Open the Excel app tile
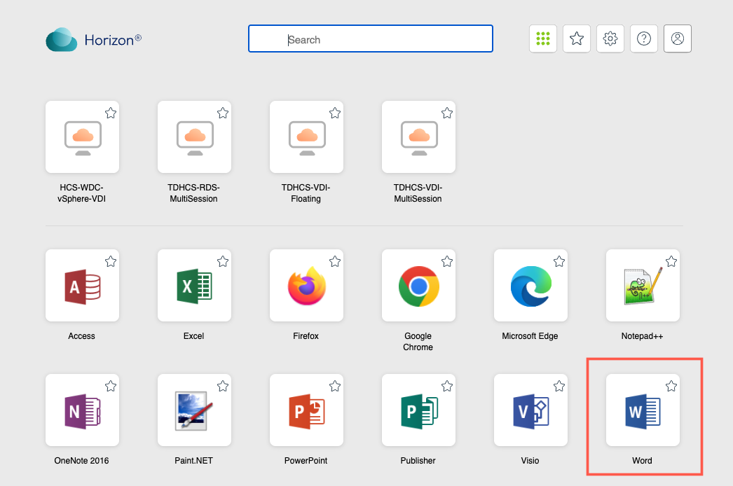 (194, 286)
